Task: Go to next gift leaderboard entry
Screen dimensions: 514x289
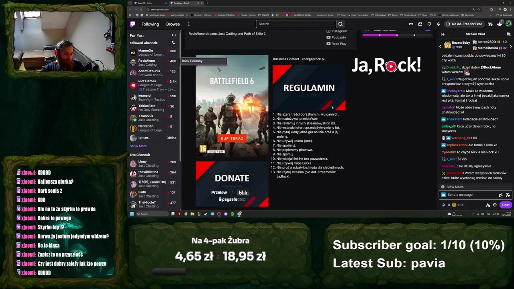Action: (511, 47)
